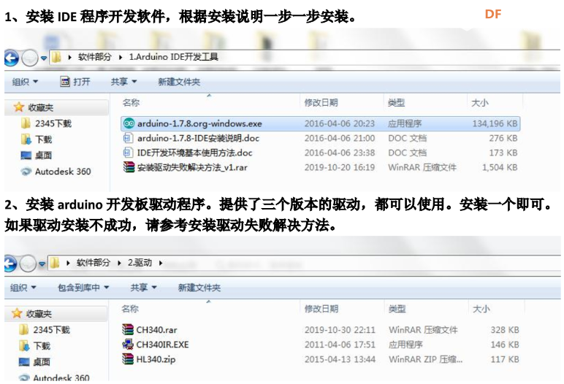Click the folder icon in bottom address bar
564x384 pixels.
pyautogui.click(x=54, y=264)
